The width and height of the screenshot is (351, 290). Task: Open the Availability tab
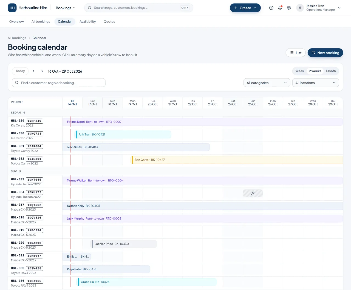[x=88, y=22]
